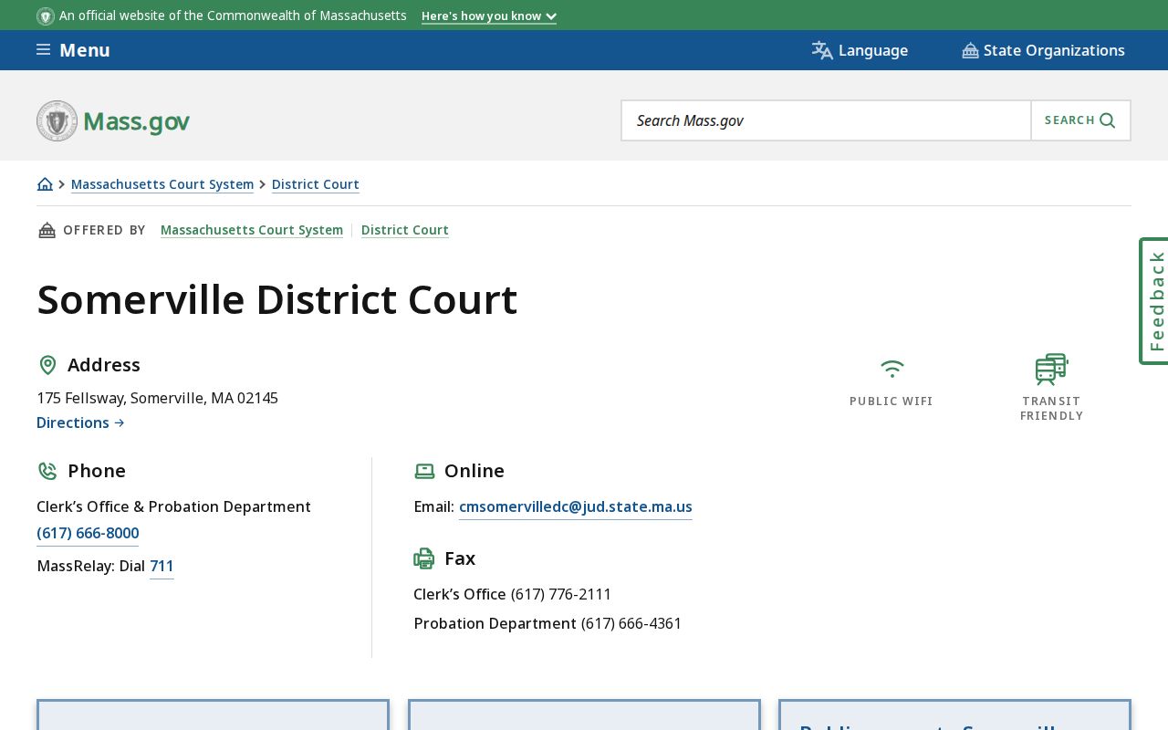Click the Address location pin icon
This screenshot has height=730, width=1168.
47,365
